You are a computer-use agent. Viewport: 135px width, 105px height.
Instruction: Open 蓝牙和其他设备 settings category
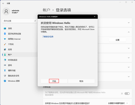(x=20, y=34)
